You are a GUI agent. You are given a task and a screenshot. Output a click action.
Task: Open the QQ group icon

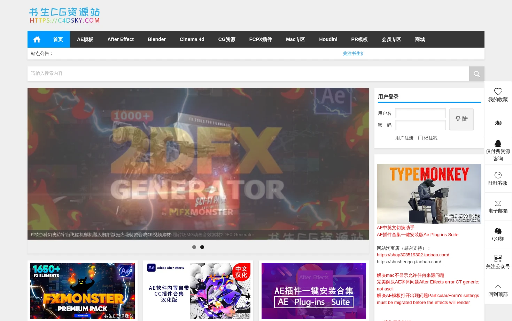point(498,231)
